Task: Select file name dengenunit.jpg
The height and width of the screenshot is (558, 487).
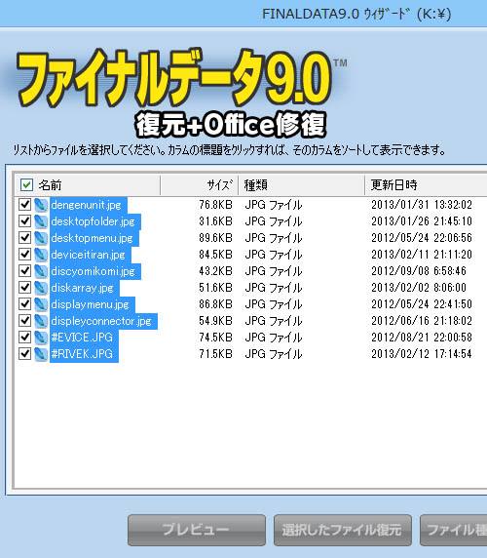Action: click(88, 205)
